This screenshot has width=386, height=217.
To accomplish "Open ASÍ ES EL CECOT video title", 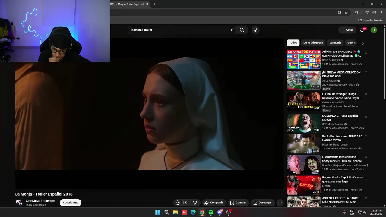I will (341, 200).
